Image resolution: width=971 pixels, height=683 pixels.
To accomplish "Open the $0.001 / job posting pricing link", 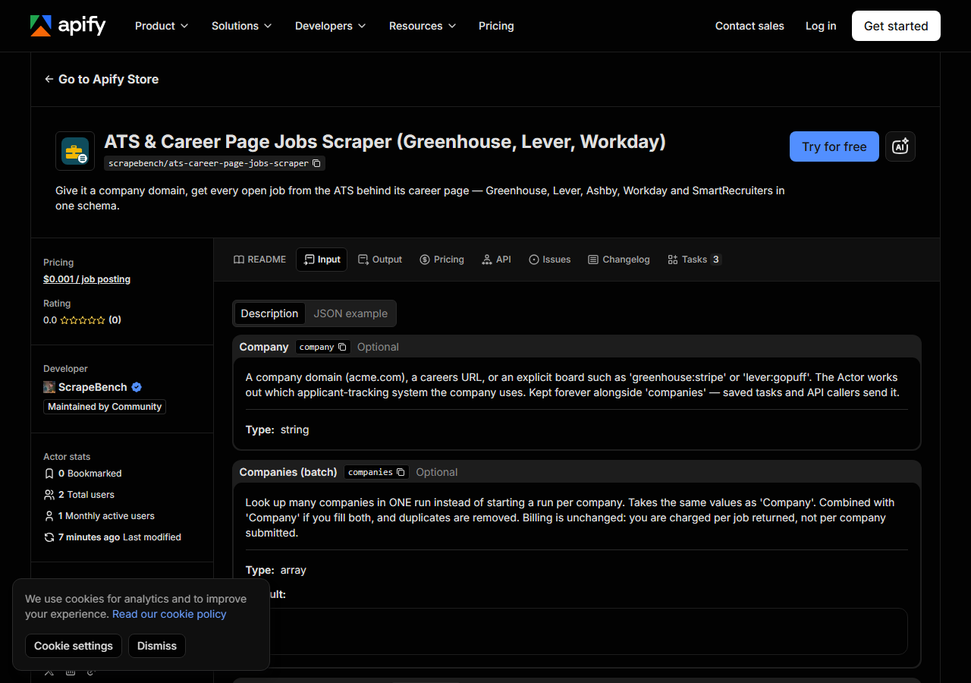I will pyautogui.click(x=86, y=279).
